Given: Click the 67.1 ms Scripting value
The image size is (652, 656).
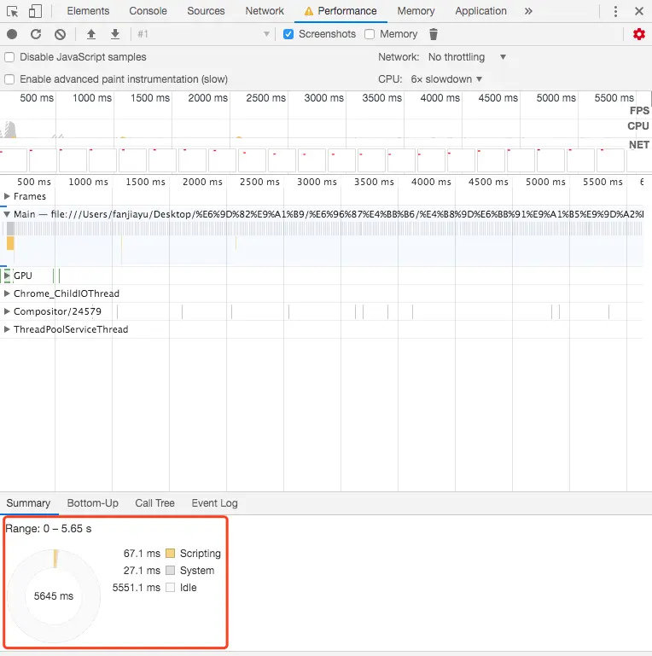Looking at the screenshot, I should tap(142, 554).
